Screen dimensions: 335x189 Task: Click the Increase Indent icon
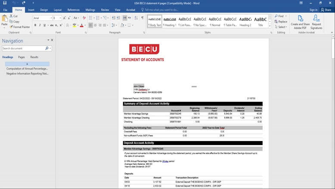click(x=118, y=18)
